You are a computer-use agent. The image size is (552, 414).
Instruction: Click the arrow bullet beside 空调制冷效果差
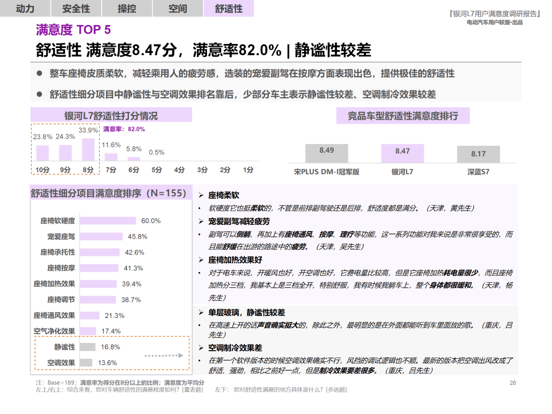click(201, 348)
